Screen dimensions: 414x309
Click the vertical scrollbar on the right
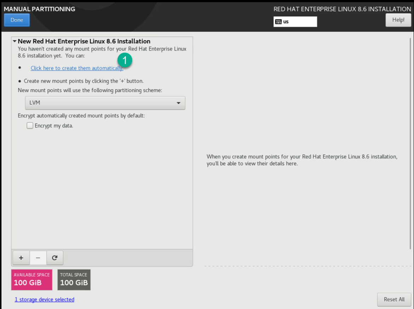[x=410, y=143]
